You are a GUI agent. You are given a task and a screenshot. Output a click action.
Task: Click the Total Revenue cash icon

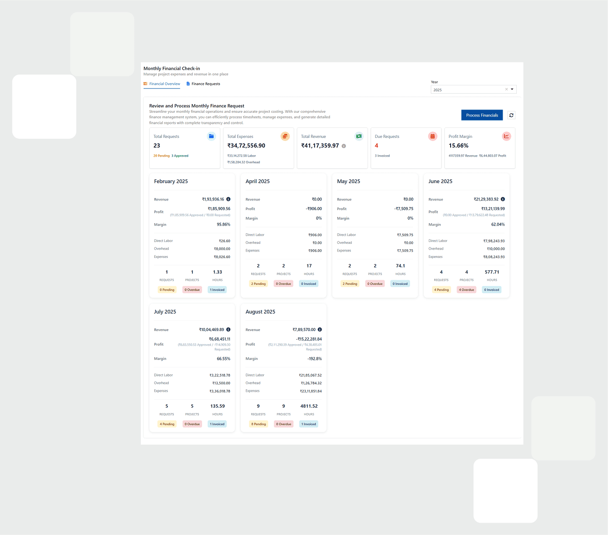pos(359,136)
